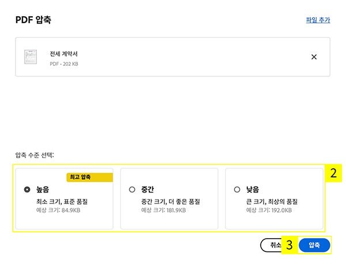Select the 높음 compression radio button
Screen dimensions: 346x267
pyautogui.click(x=27, y=189)
